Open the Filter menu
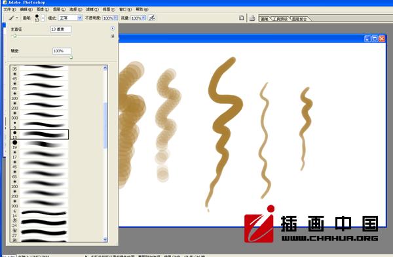Viewport: 393px width, 257px height. click(92, 10)
